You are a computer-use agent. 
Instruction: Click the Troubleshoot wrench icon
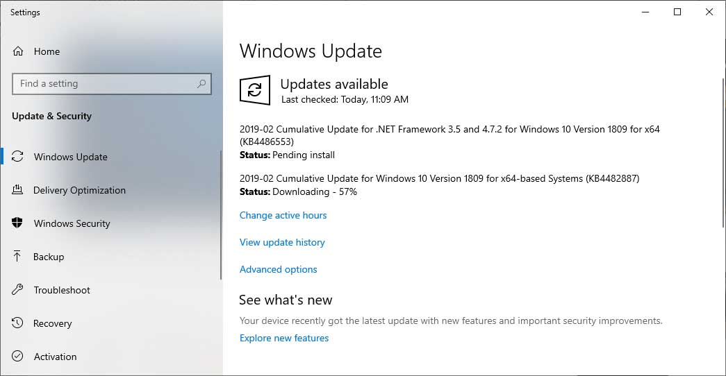[18, 290]
